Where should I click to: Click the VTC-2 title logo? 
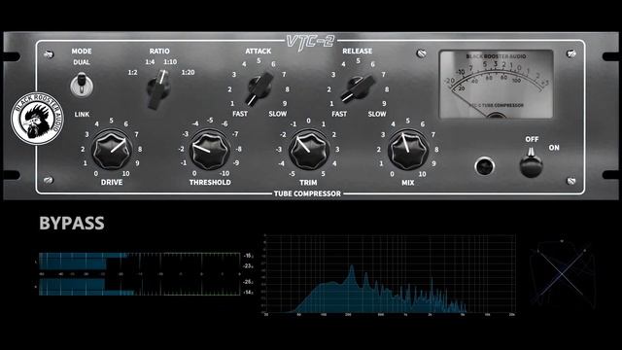coord(311,42)
